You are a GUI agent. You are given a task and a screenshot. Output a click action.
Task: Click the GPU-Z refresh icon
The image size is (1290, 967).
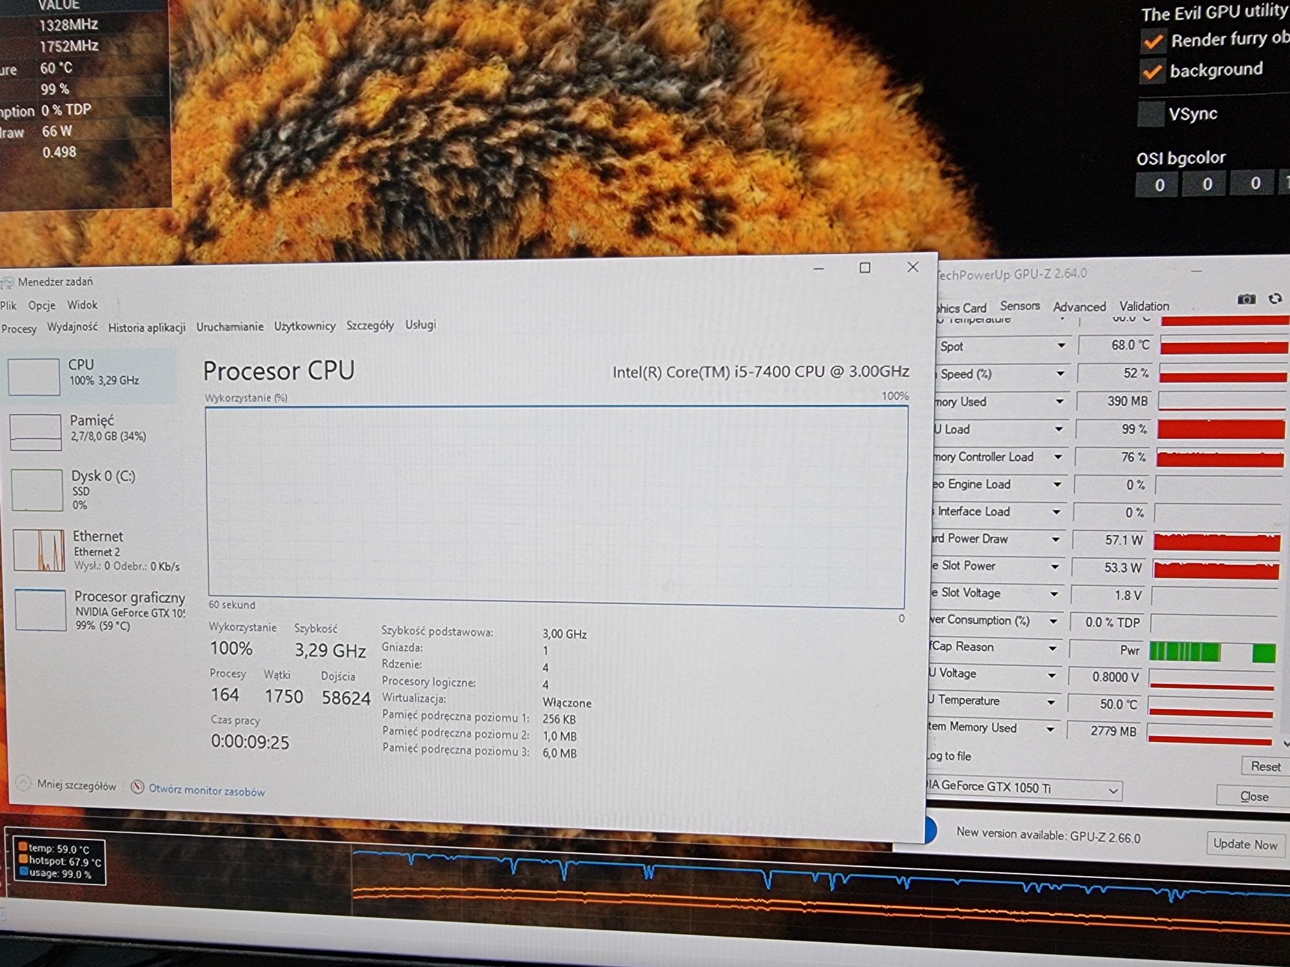tap(1275, 298)
